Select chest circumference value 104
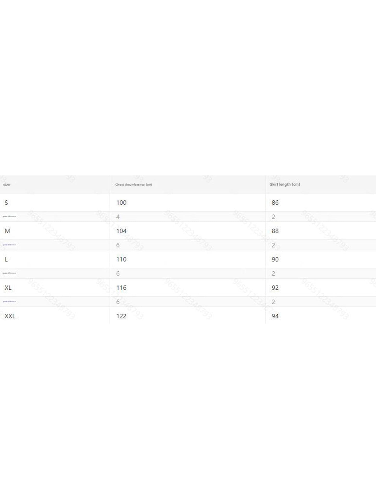The width and height of the screenshot is (376, 499). tap(121, 231)
